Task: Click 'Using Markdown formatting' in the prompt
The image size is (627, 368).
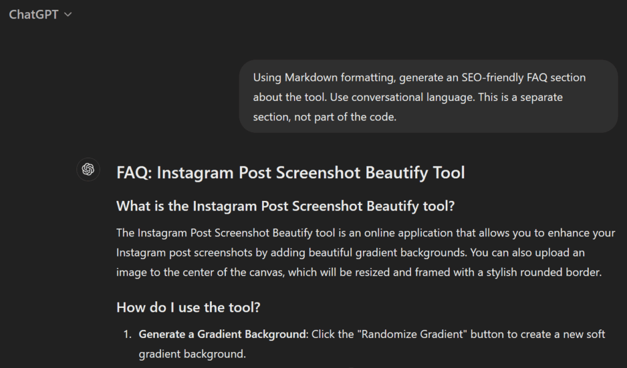Action: (x=314, y=77)
